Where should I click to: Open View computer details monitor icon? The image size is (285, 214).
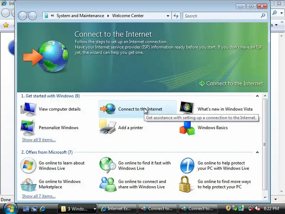coord(28,109)
